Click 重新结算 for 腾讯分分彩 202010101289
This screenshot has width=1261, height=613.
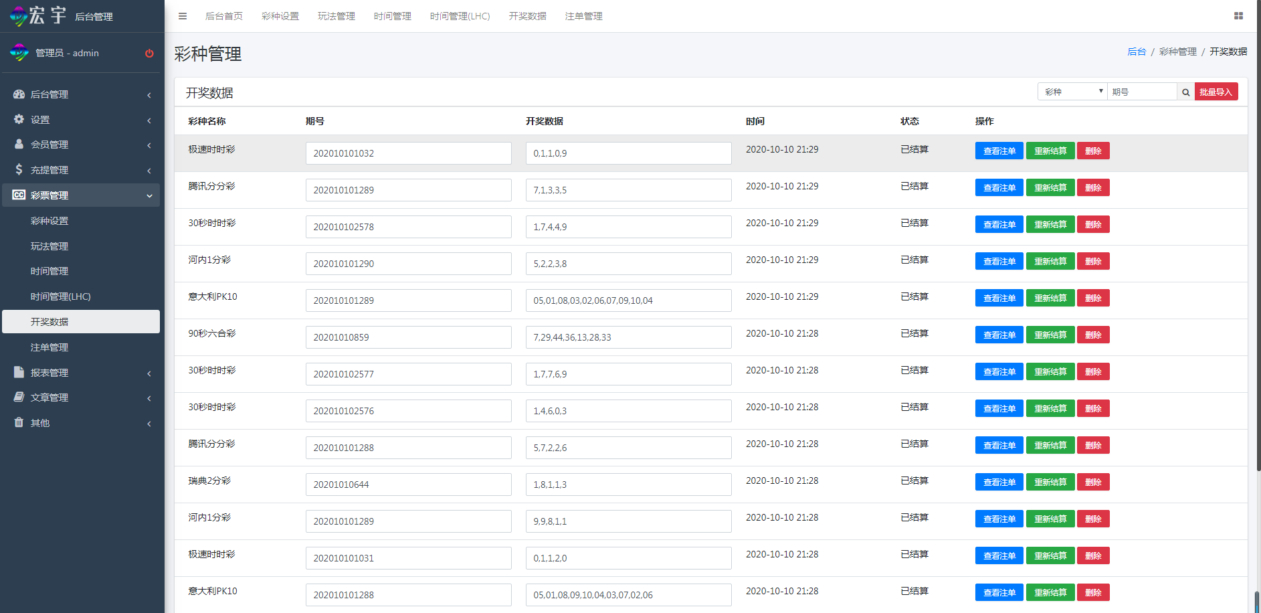coord(1050,187)
